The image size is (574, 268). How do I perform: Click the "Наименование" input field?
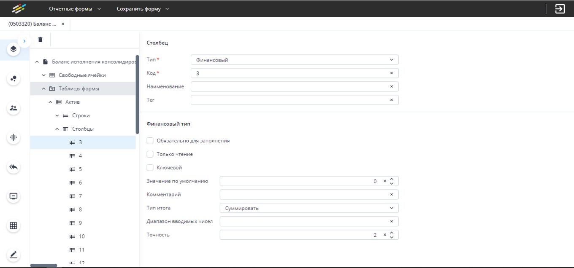289,87
